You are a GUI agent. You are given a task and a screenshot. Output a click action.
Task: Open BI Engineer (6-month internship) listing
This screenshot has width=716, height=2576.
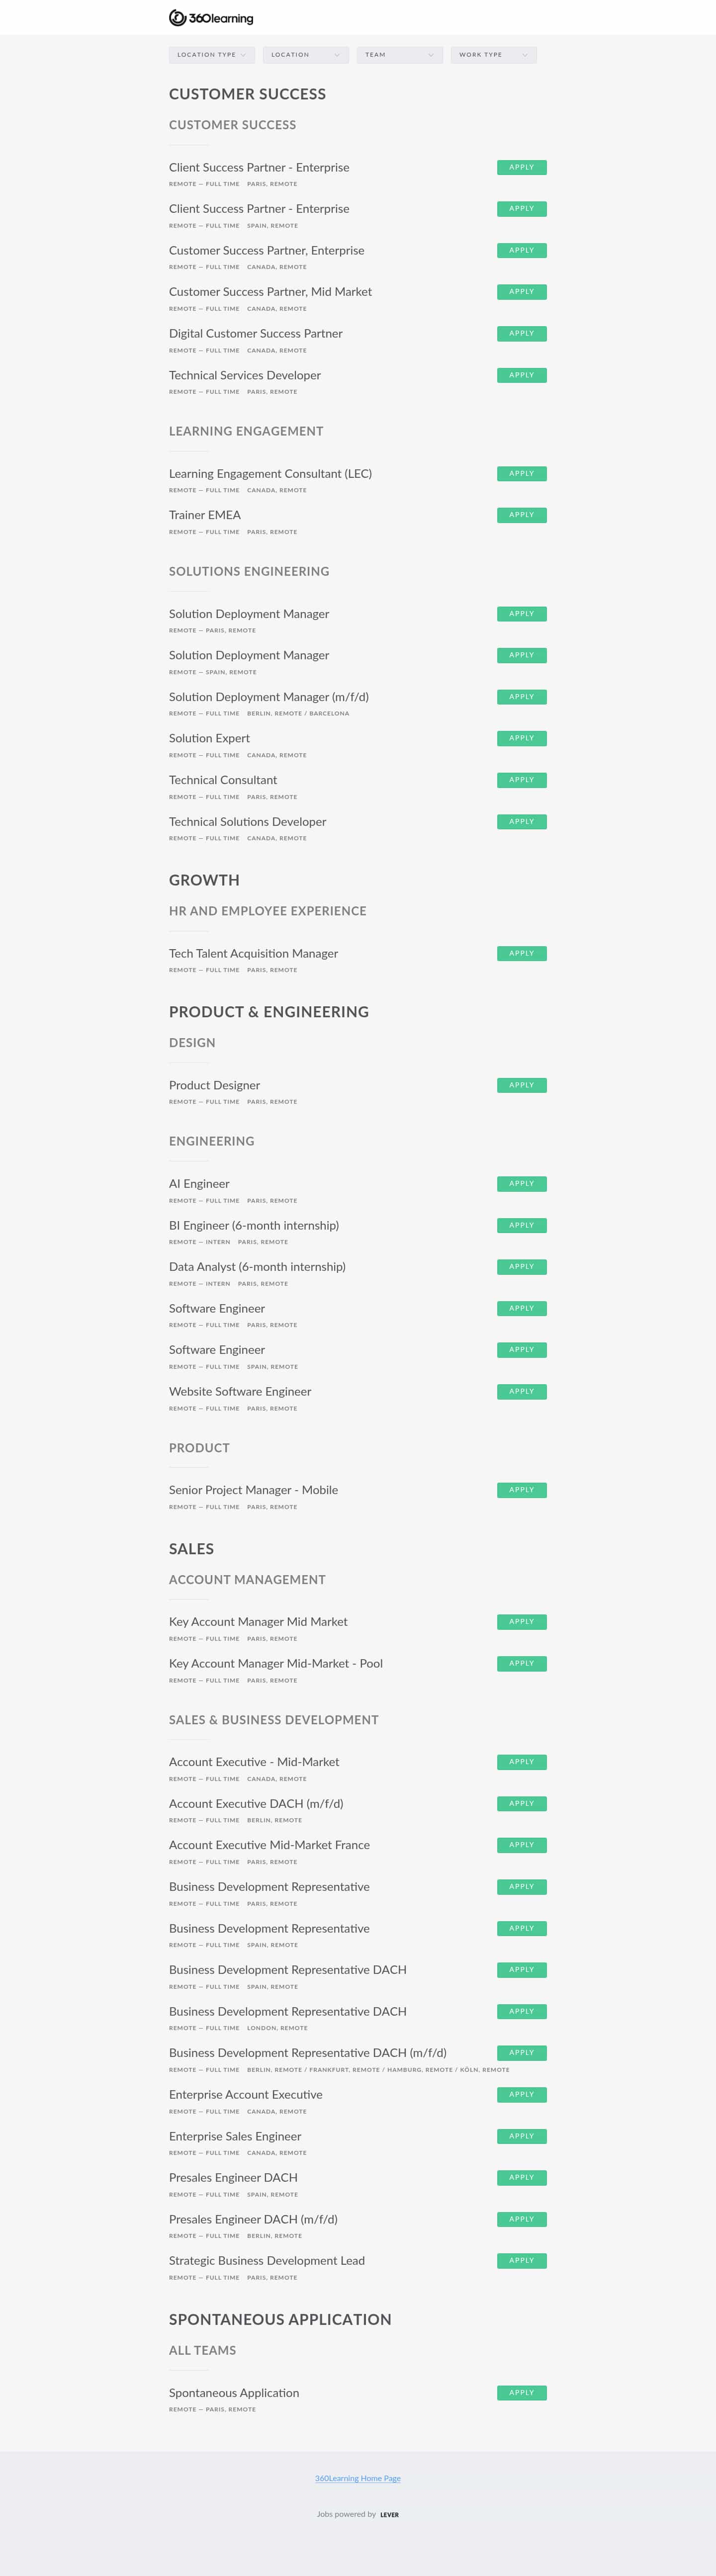click(x=254, y=1225)
